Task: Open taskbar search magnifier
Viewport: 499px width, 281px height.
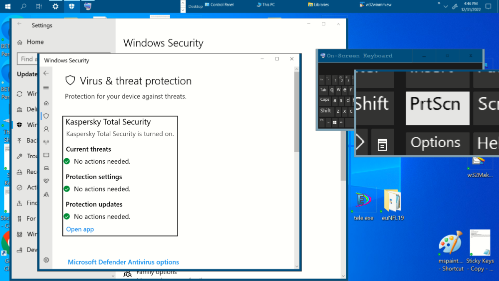Action: pyautogui.click(x=23, y=6)
